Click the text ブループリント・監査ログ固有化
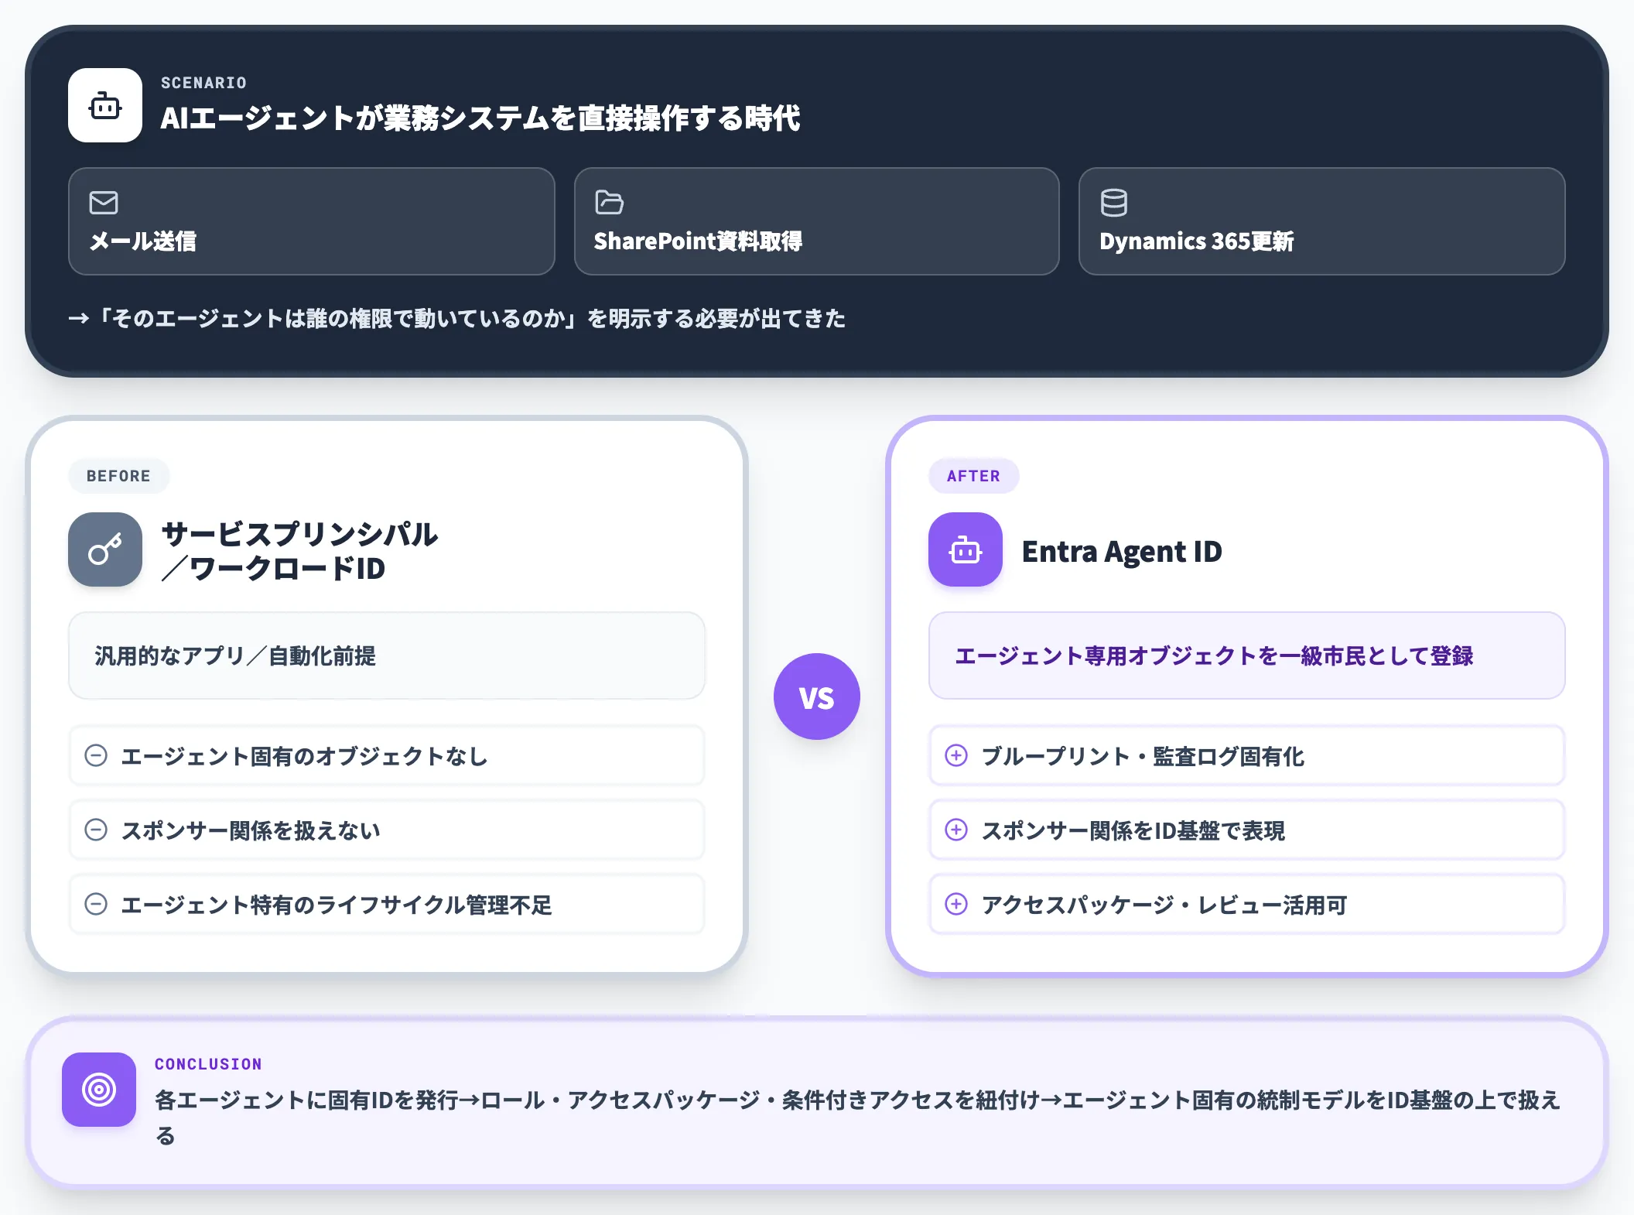This screenshot has height=1215, width=1634. click(1143, 756)
